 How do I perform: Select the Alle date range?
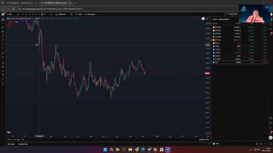point(18,140)
